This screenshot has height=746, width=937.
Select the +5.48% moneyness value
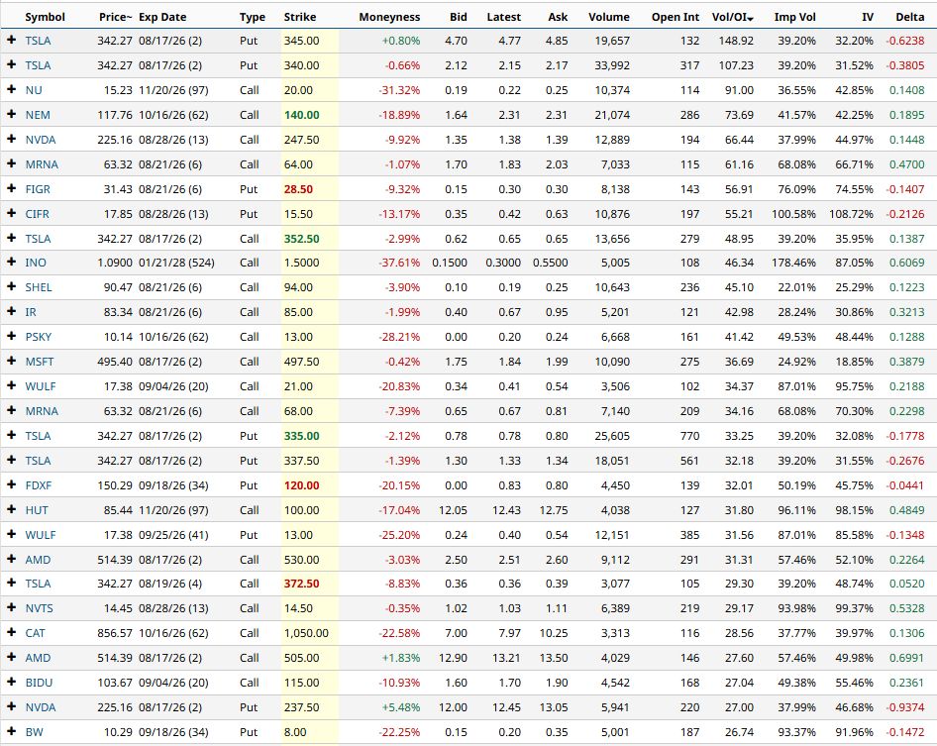tap(401, 707)
